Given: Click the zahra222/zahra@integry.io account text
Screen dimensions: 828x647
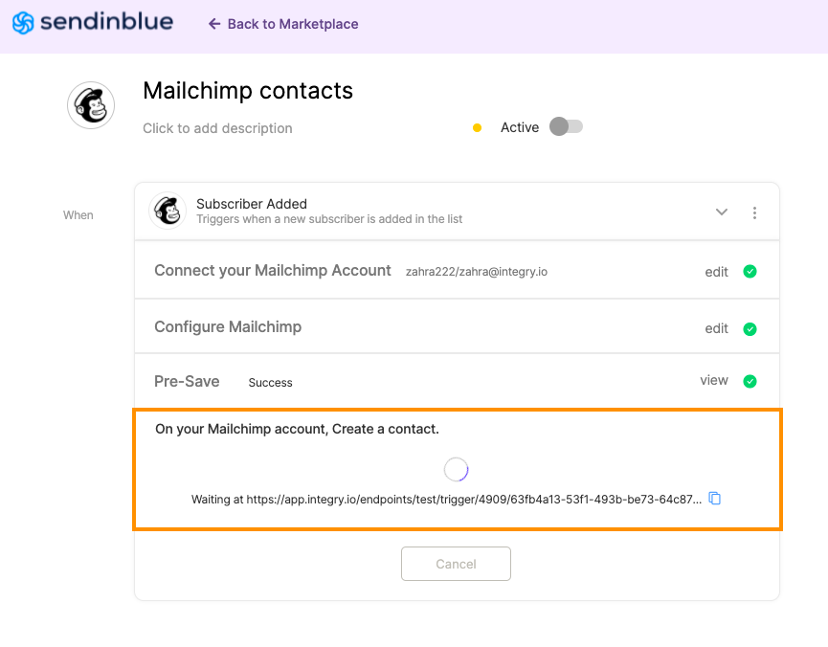Looking at the screenshot, I should (x=477, y=272).
